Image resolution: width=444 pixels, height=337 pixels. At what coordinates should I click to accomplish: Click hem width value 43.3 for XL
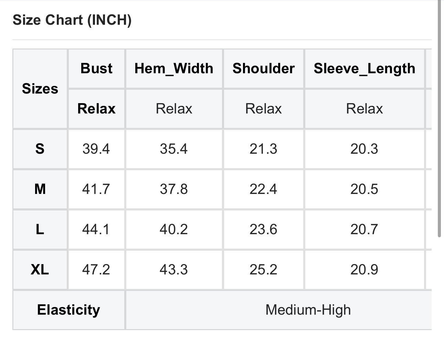[x=174, y=270]
